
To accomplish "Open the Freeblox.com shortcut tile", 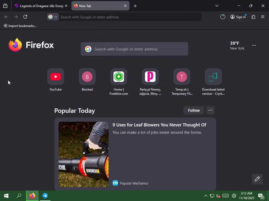I will coord(119,82).
